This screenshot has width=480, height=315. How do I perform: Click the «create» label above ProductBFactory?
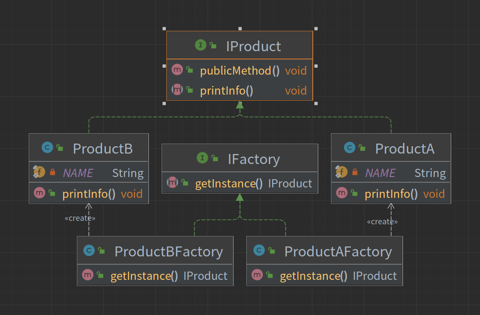tap(80, 218)
